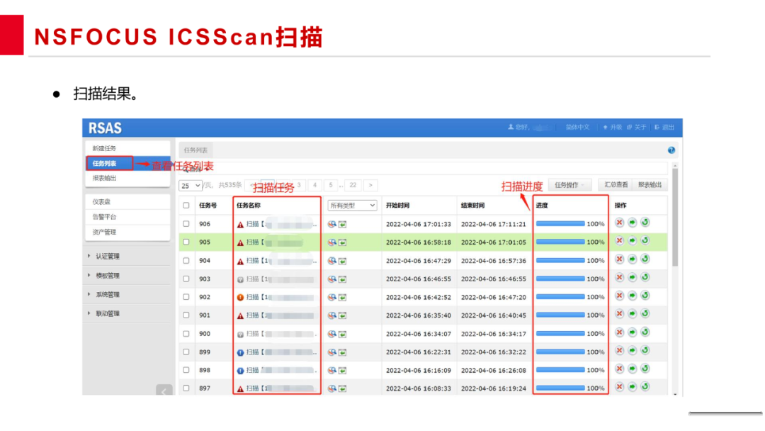Click the blue help question mark icon

click(671, 150)
